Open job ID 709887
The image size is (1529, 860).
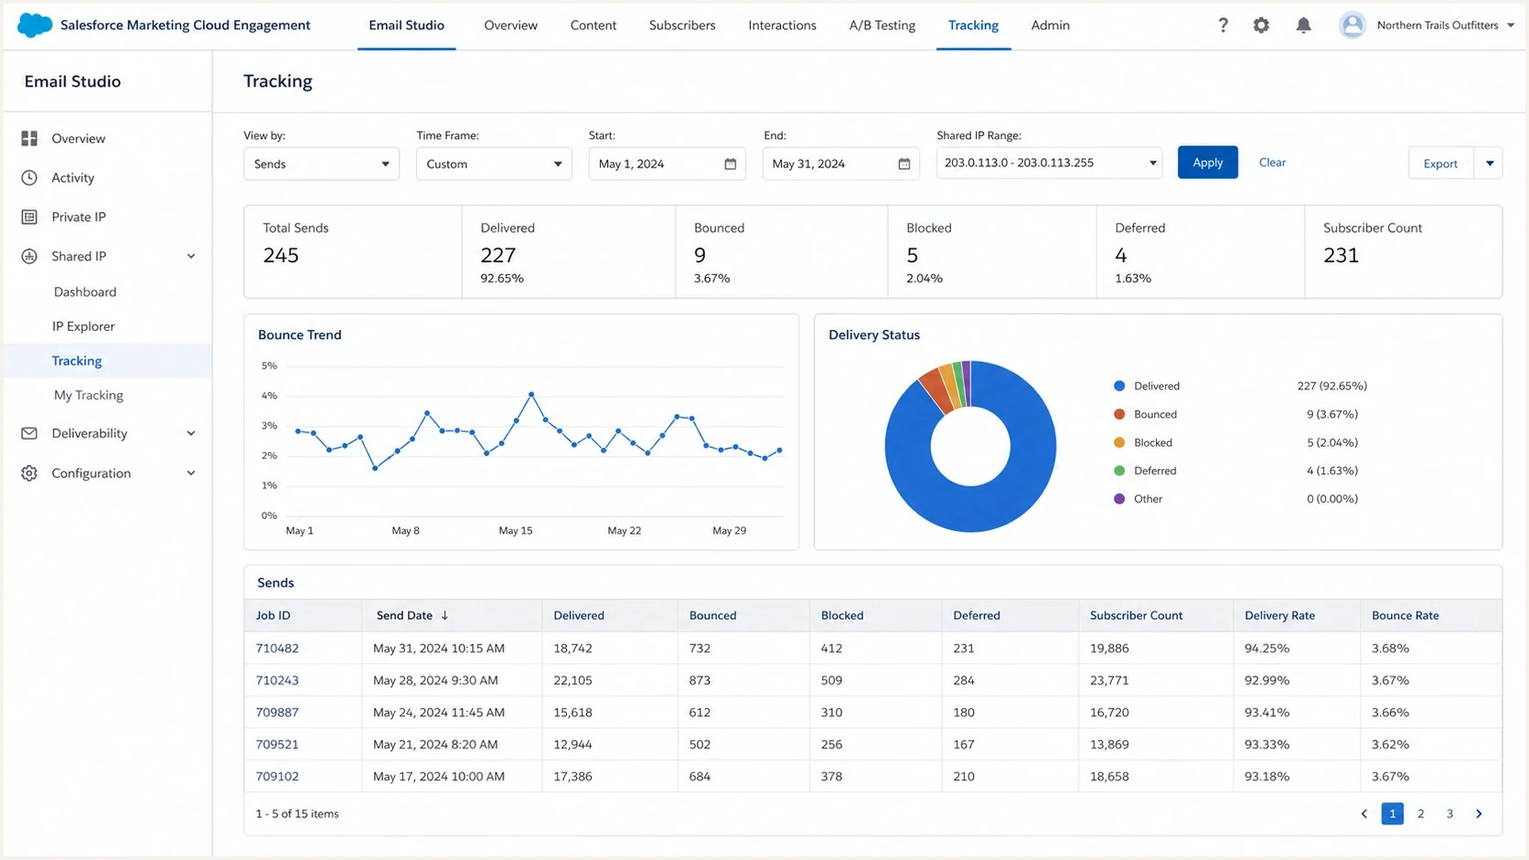277,712
